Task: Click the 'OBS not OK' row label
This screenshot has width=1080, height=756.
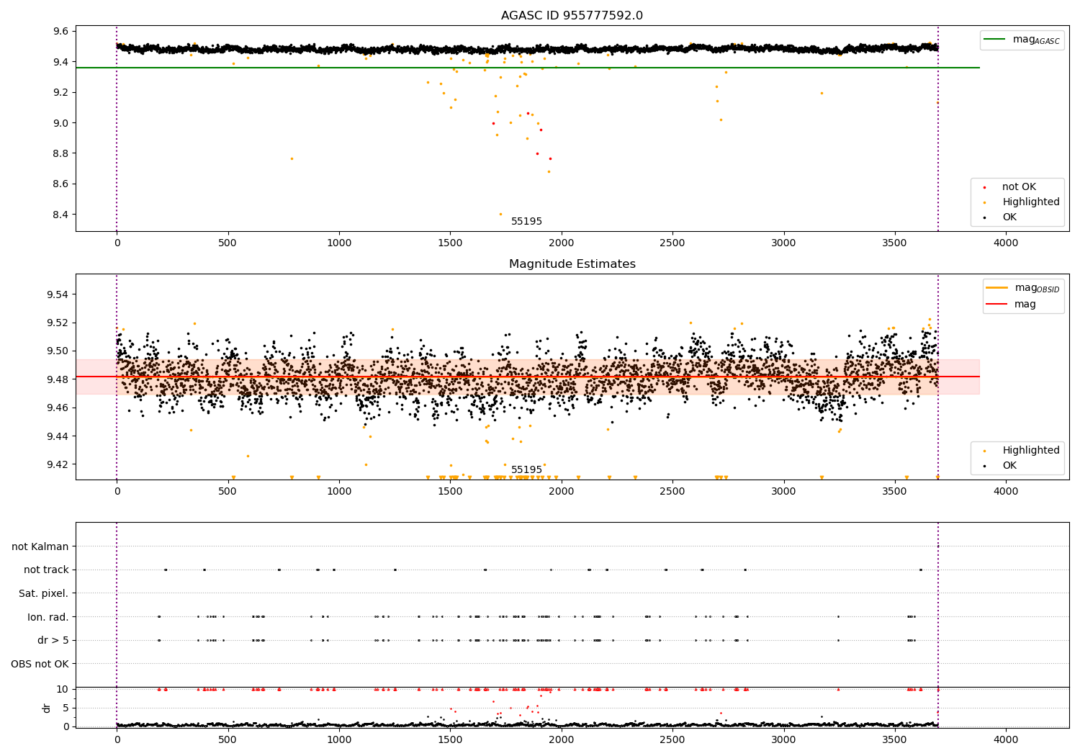Action: [x=40, y=664]
